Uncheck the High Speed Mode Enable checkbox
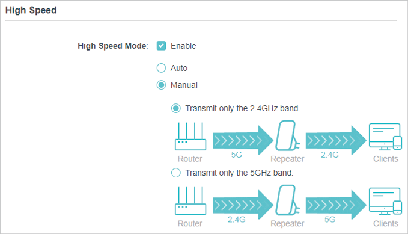The image size is (408, 234). coord(161,46)
